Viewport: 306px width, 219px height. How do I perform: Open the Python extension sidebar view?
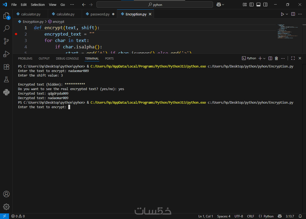click(6, 92)
